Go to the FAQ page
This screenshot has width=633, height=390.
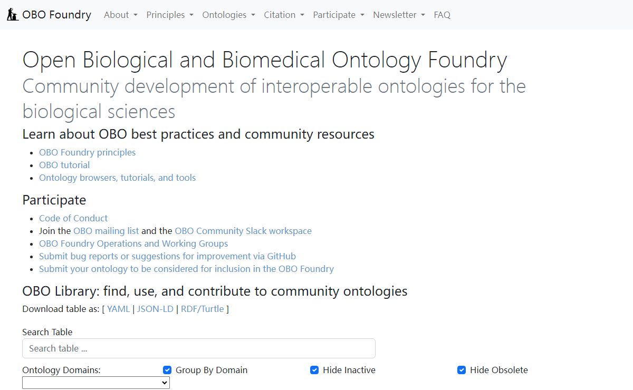pyautogui.click(x=442, y=15)
